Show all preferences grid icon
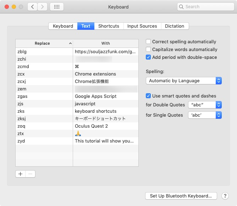Image resolution: width=237 pixels, height=206 pixels. click(x=57, y=7)
